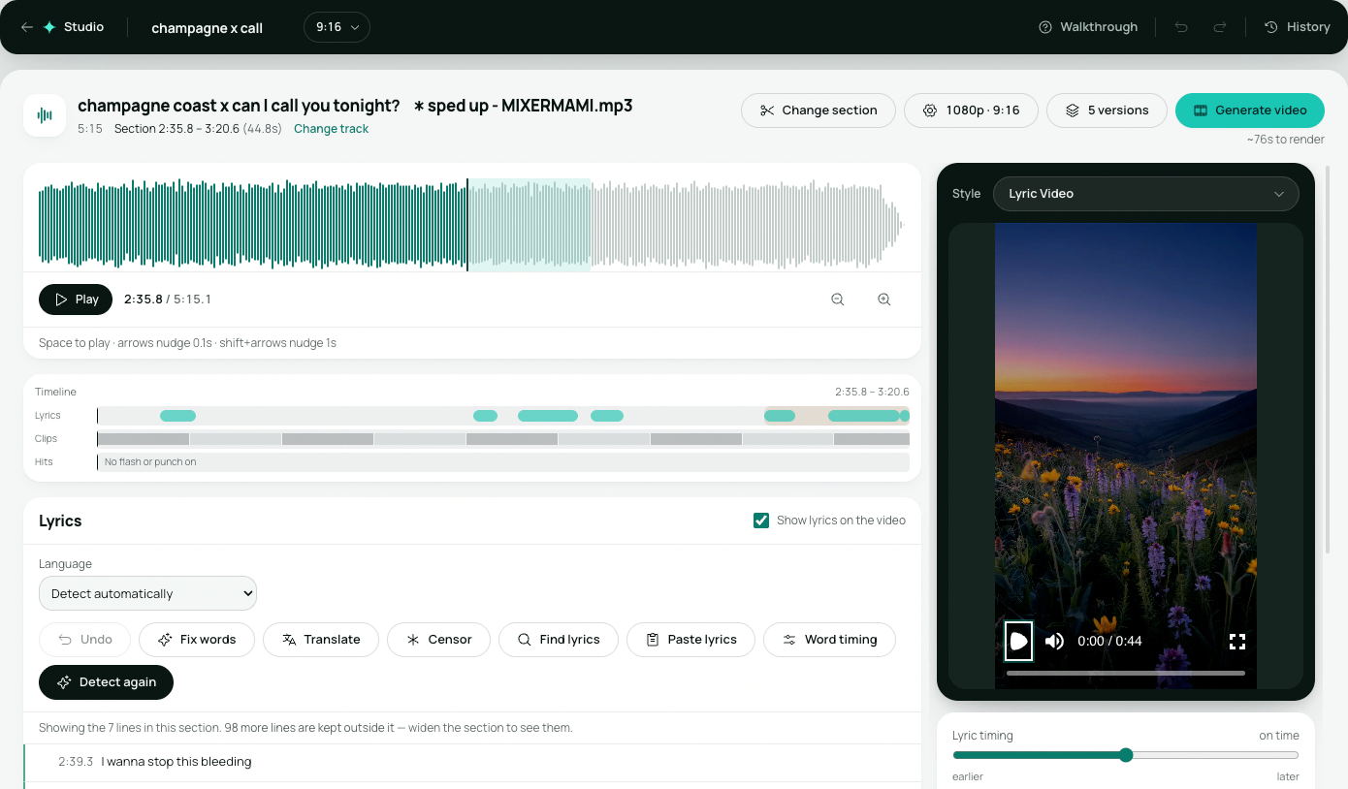The width and height of the screenshot is (1348, 789).
Task: Click the video preview progress bar
Action: click(x=1125, y=673)
